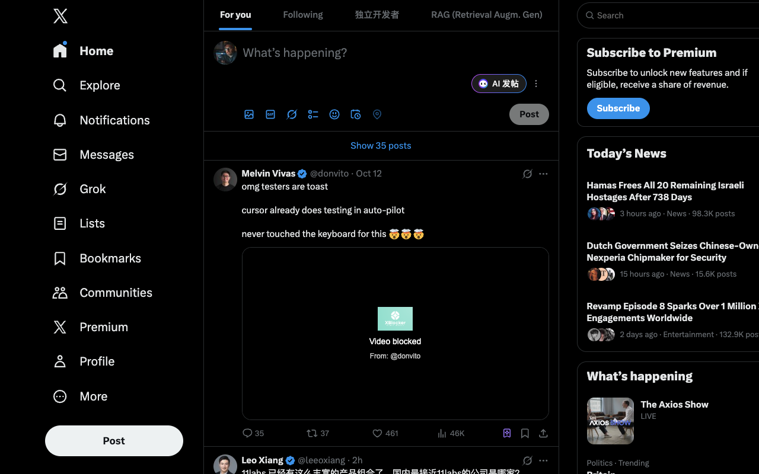
Task: Open the three-dot menu beside AI 发帖
Action: click(536, 84)
